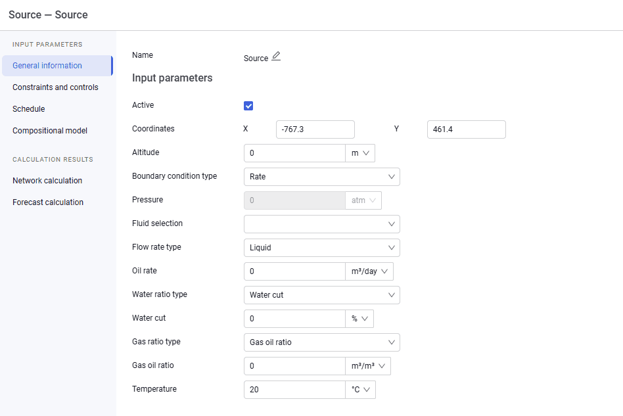The image size is (623, 416).
Task: Focus the Water cut value field
Action: pyautogui.click(x=294, y=319)
